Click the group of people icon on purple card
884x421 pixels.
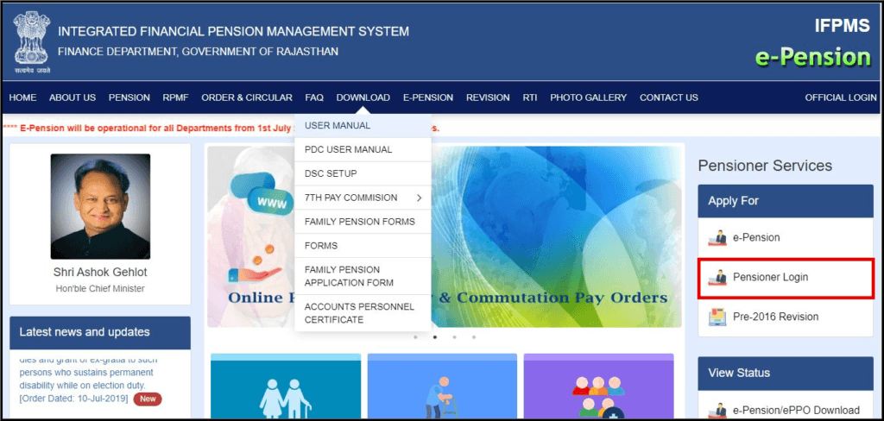point(598,397)
